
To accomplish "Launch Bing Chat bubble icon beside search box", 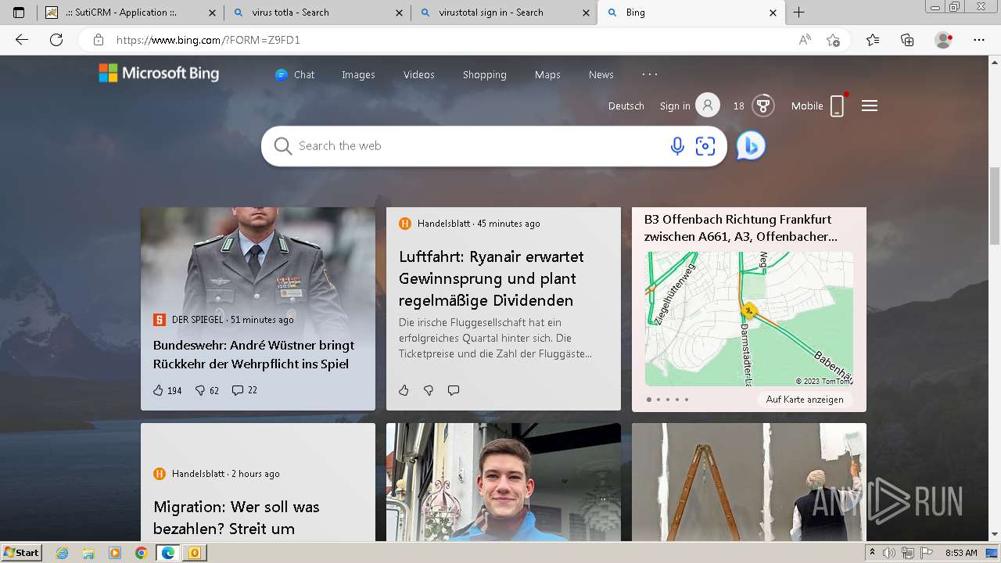I will pos(751,146).
